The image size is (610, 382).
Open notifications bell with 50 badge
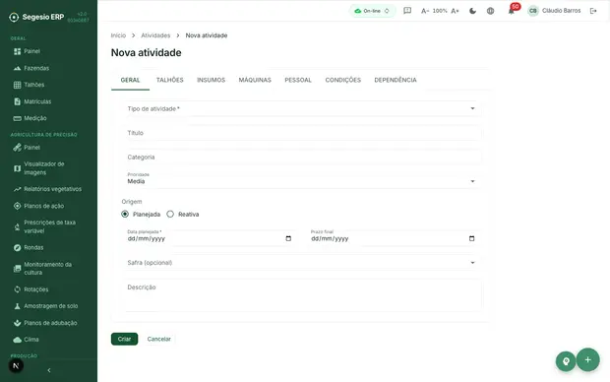(512, 10)
